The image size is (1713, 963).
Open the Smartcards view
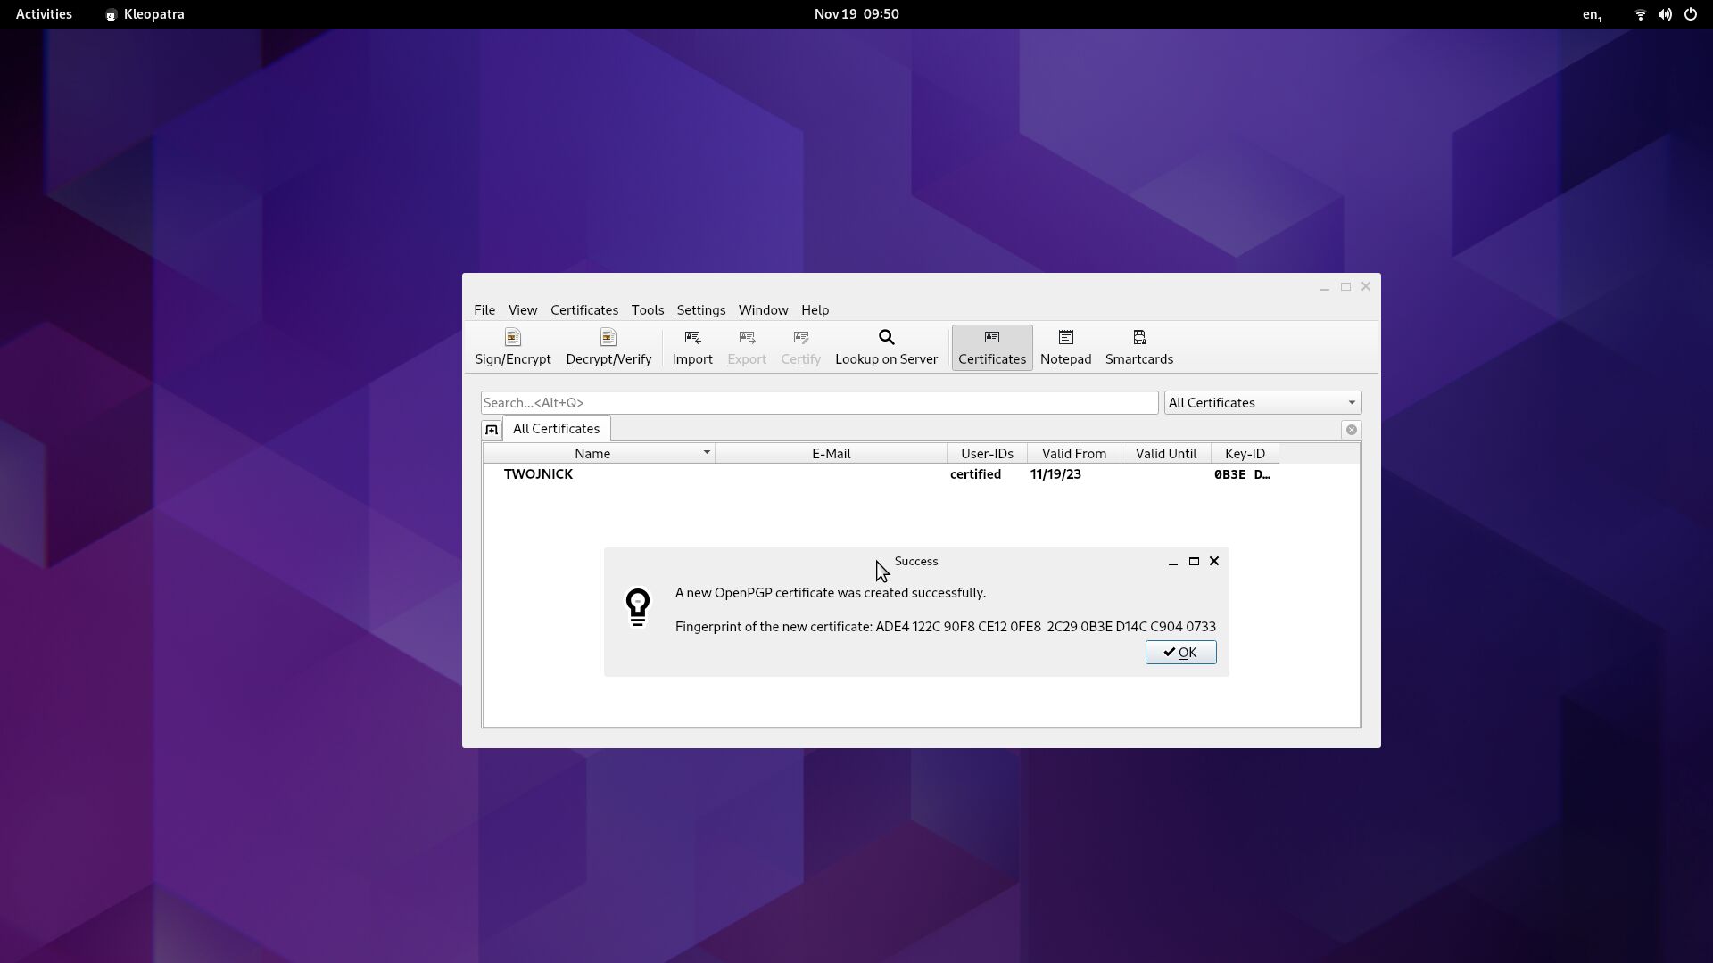click(x=1138, y=347)
